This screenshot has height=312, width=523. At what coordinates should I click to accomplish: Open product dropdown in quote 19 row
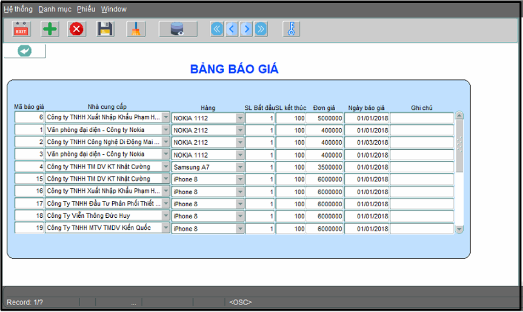(240, 229)
